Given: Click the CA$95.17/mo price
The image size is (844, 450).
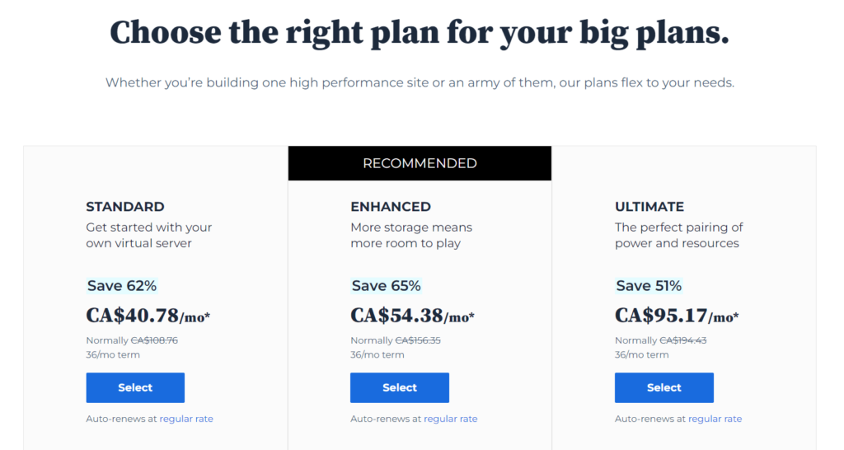Looking at the screenshot, I should (677, 316).
